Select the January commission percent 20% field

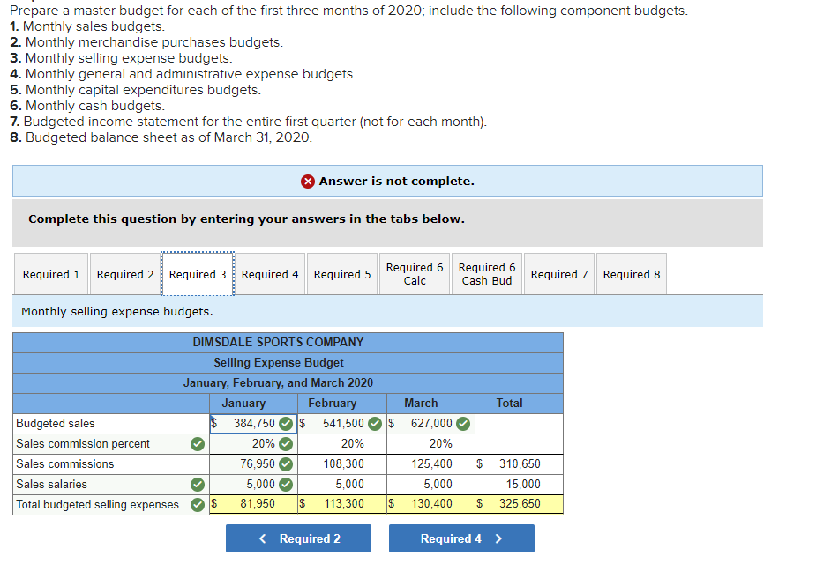click(x=253, y=443)
